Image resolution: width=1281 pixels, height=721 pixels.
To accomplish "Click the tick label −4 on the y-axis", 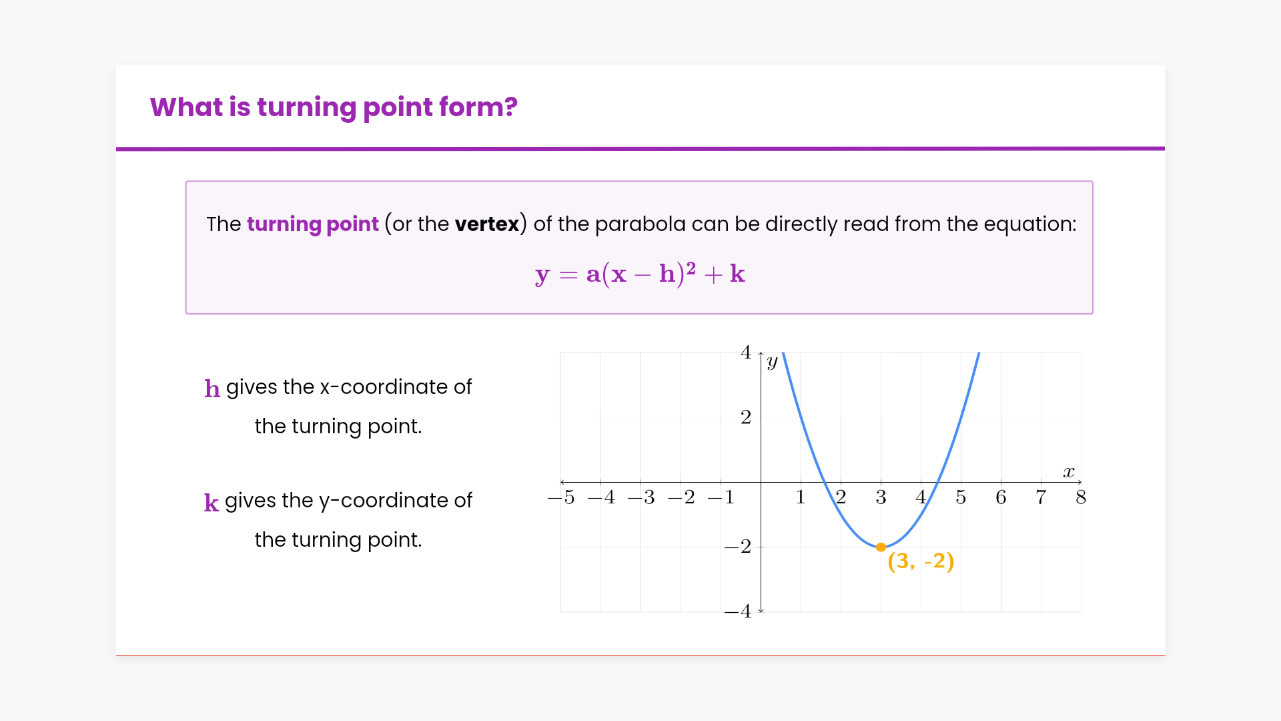I will click(x=738, y=611).
